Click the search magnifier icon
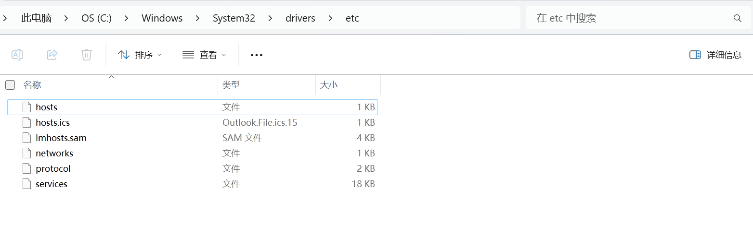This screenshot has width=753, height=225. [x=737, y=18]
